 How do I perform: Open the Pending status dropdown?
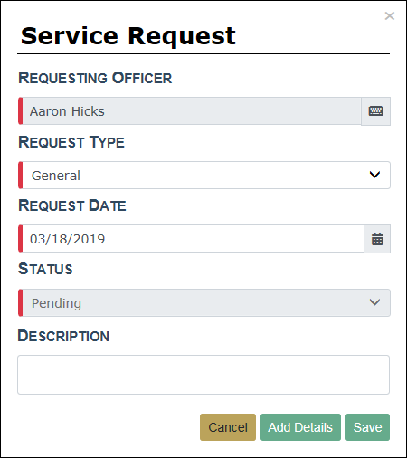pos(204,302)
